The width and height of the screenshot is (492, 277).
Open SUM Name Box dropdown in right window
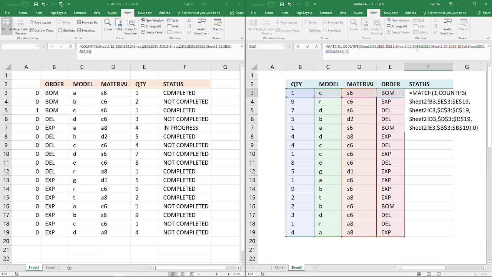click(283, 46)
